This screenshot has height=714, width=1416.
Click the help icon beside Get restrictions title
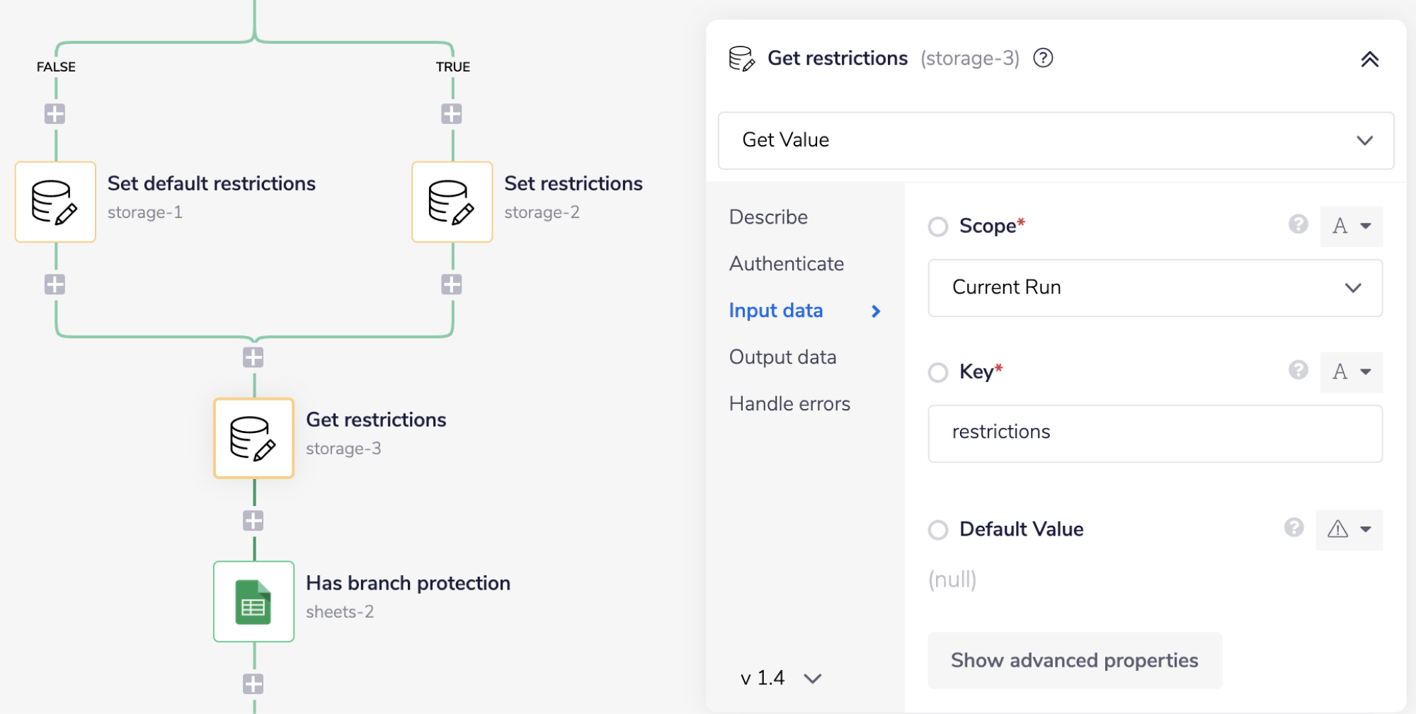point(1043,59)
